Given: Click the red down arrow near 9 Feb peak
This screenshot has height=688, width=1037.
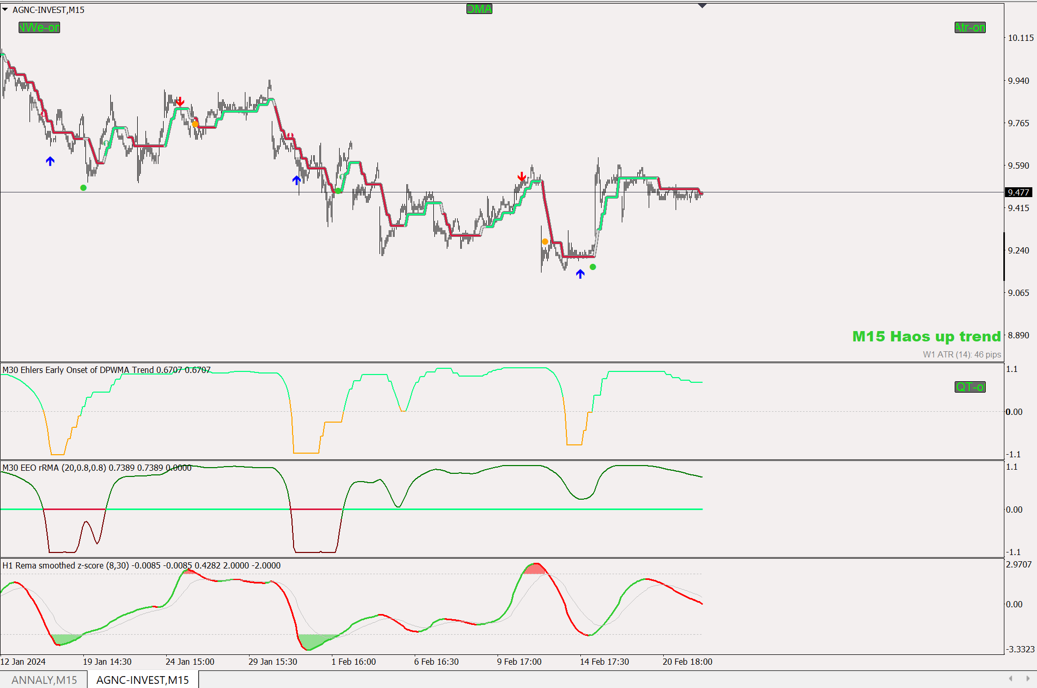Looking at the screenshot, I should [x=521, y=177].
